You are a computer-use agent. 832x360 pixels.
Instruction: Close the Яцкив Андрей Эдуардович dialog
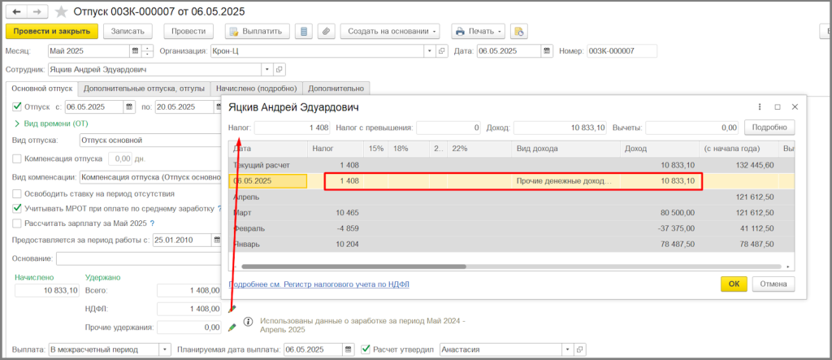pos(795,106)
